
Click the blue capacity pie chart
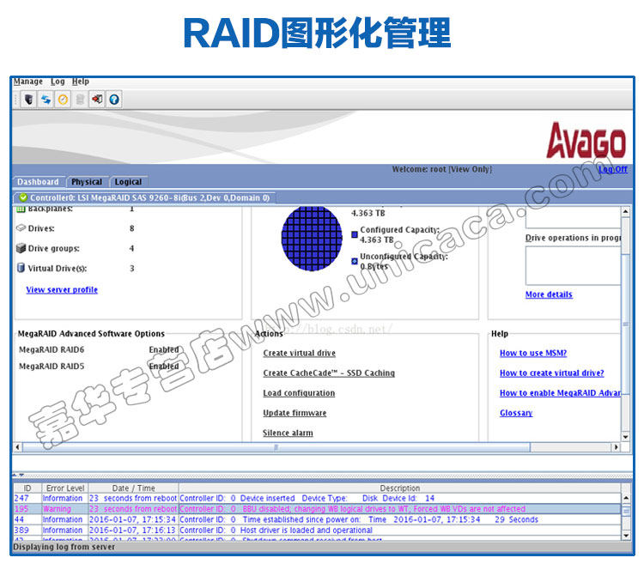point(312,238)
